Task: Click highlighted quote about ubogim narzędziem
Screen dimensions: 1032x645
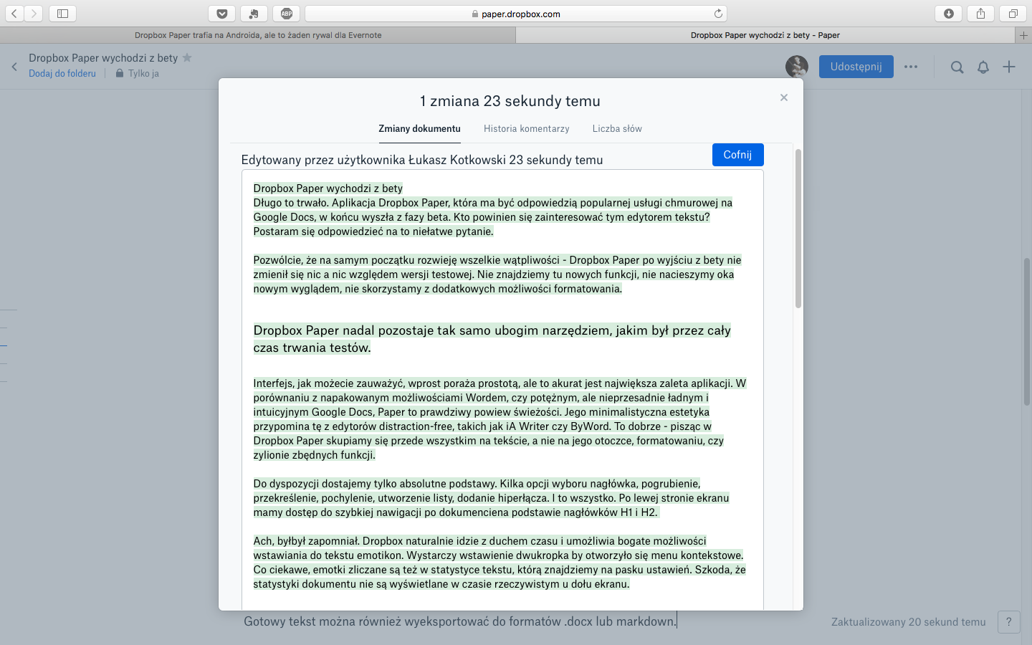Action: (x=492, y=339)
